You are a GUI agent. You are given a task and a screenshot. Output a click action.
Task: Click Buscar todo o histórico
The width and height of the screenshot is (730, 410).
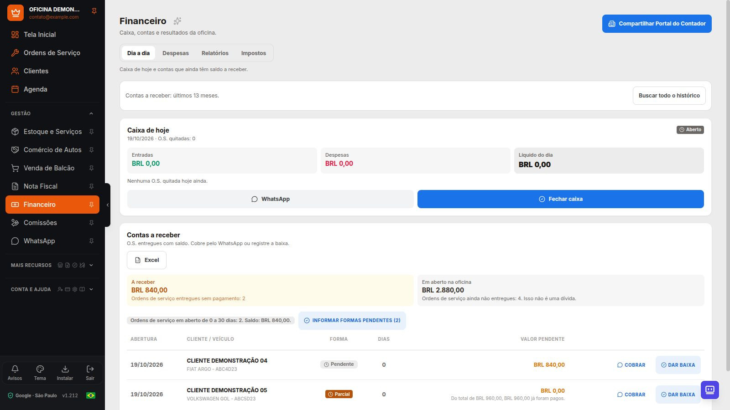(x=669, y=96)
